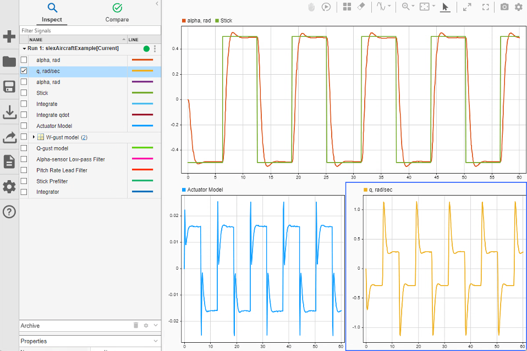The image size is (527, 351).
Task: Click the magenta Alpha-sensor Low-pass Filter line swatch
Action: (x=142, y=159)
